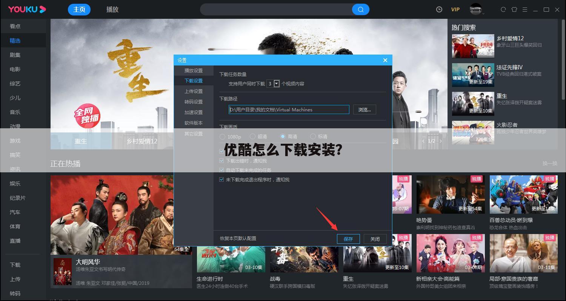Select the 标清 quality radio button
Viewport: 566px width, 301px height.
(313, 137)
